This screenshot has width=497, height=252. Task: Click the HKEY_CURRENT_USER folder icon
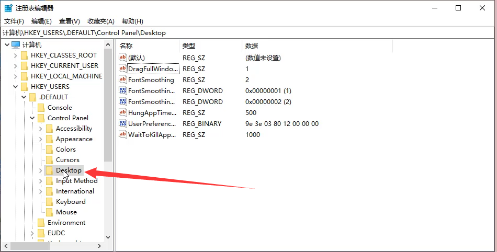pyautogui.click(x=25, y=66)
